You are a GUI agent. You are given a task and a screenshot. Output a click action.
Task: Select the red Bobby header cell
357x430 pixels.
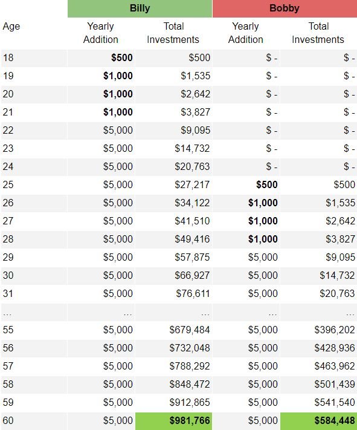[x=285, y=8]
